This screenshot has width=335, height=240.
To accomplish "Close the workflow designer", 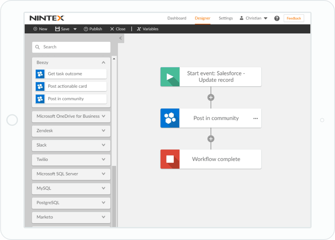I will pyautogui.click(x=118, y=29).
